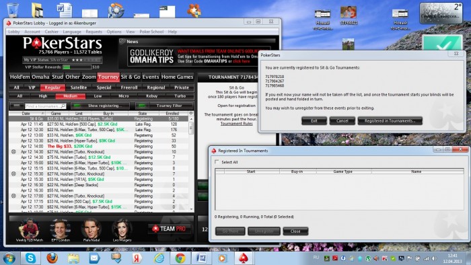Screen dimensions: 471x265
Task: Open the Poker School menu
Action: [151, 32]
